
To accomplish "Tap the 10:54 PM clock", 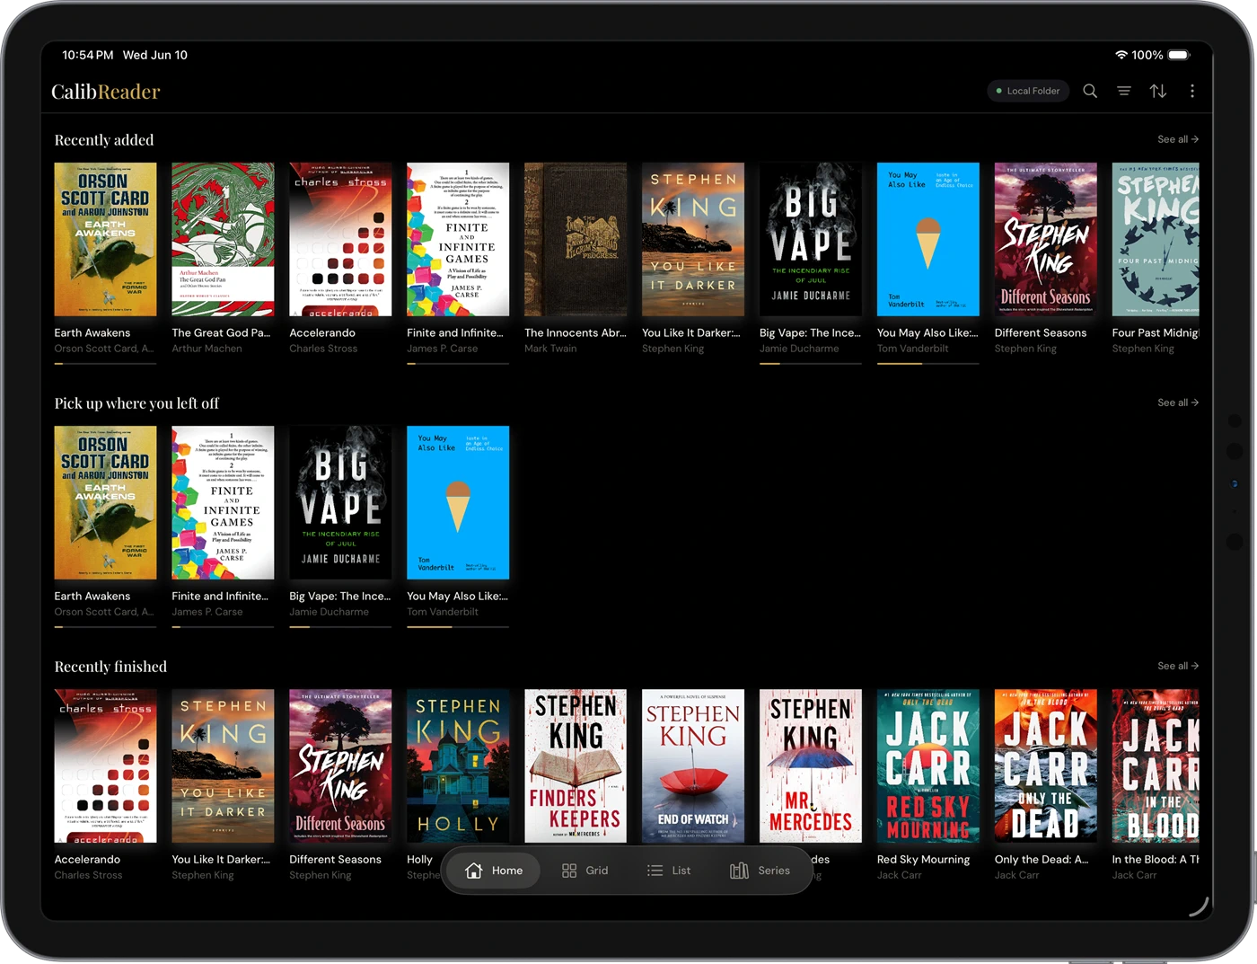I will tap(87, 55).
